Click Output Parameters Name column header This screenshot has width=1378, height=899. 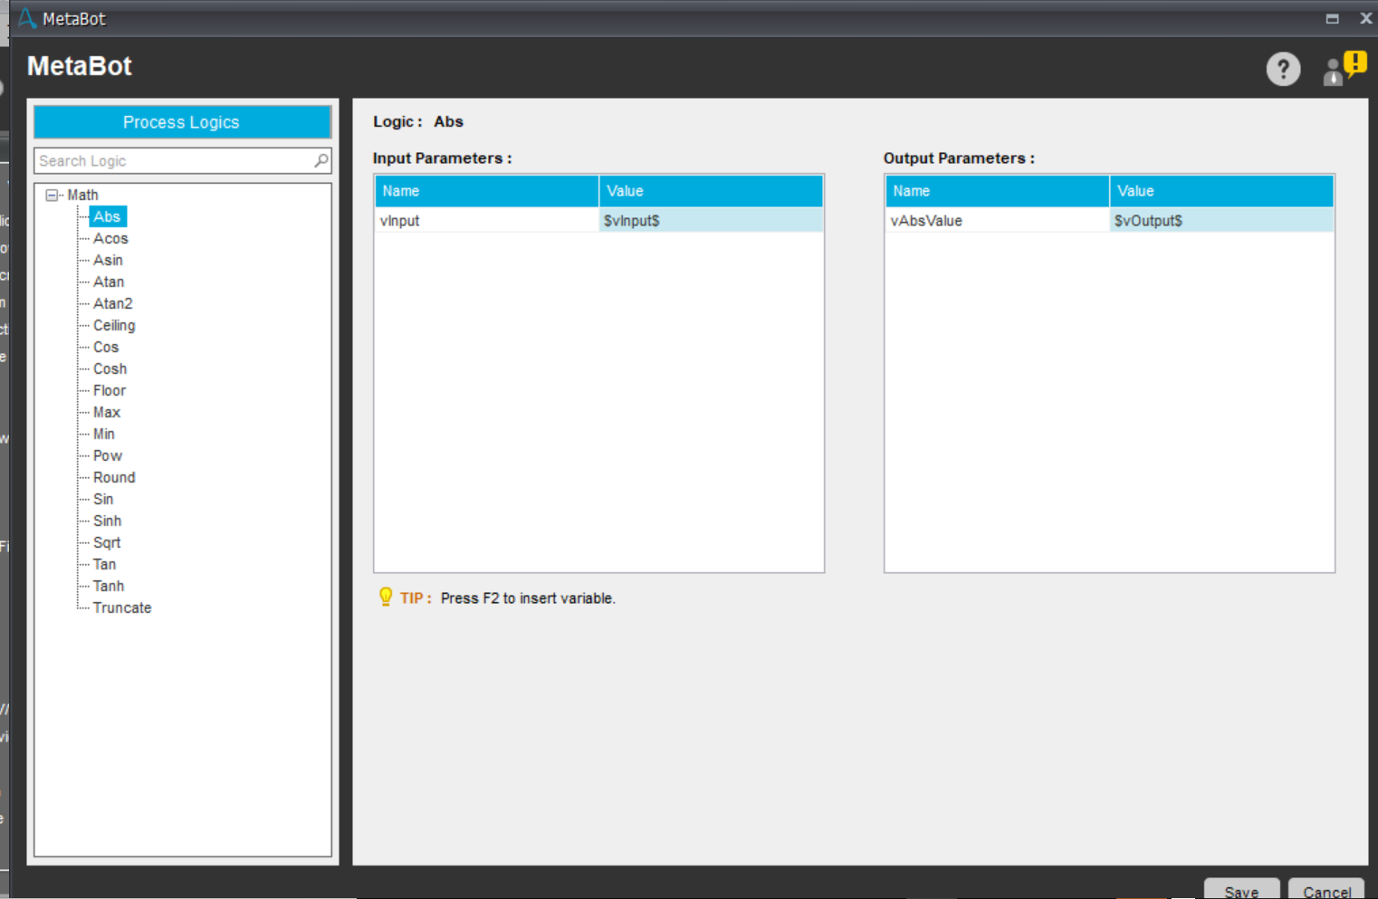pos(998,191)
